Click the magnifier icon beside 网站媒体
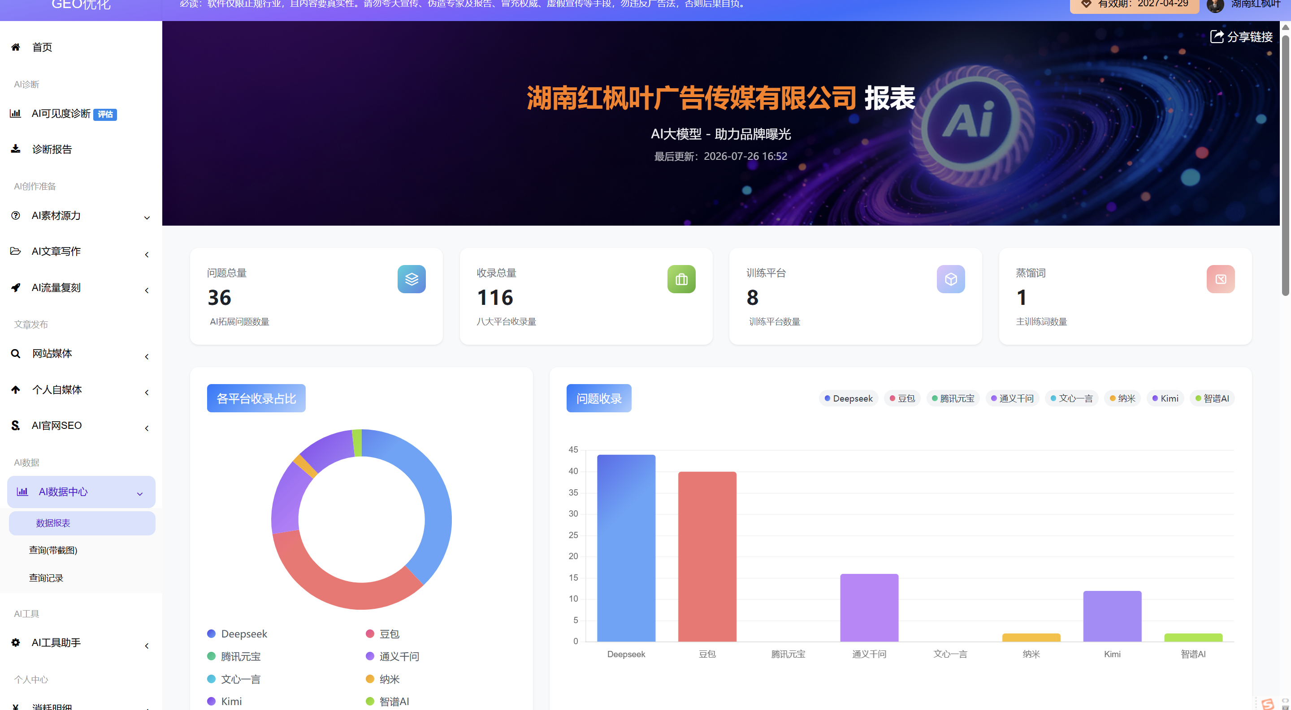Viewport: 1291px width, 710px height. [16, 353]
